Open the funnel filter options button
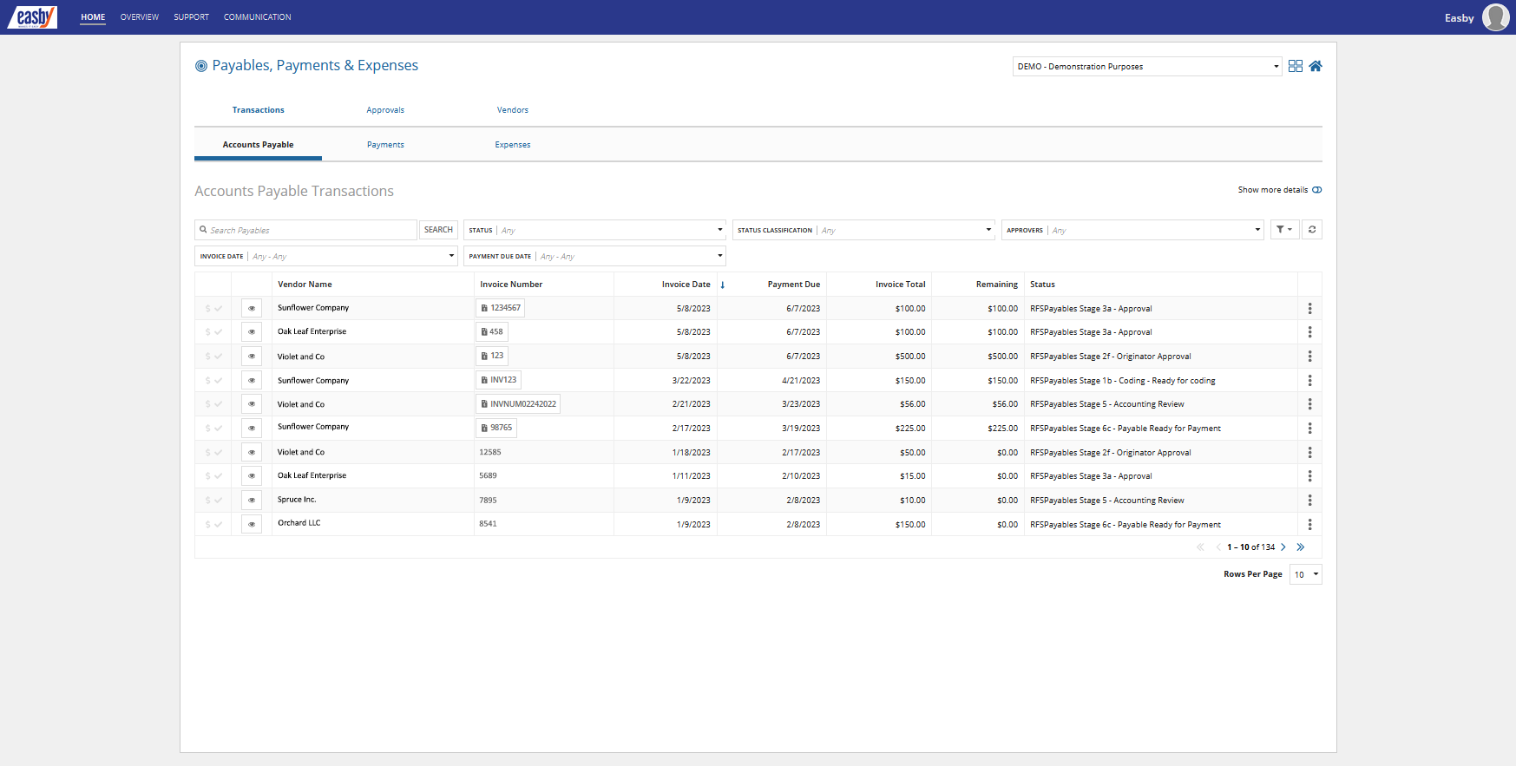Viewport: 1516px width, 766px height. point(1284,230)
